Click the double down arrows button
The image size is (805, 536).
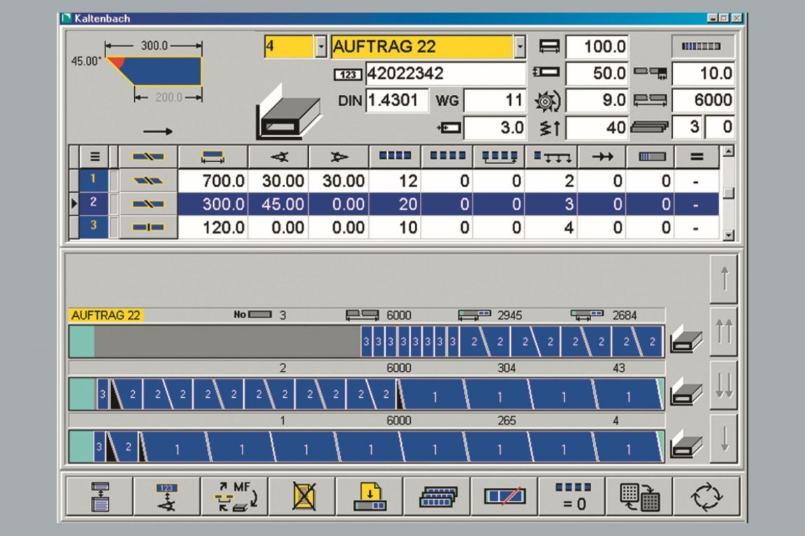724,385
